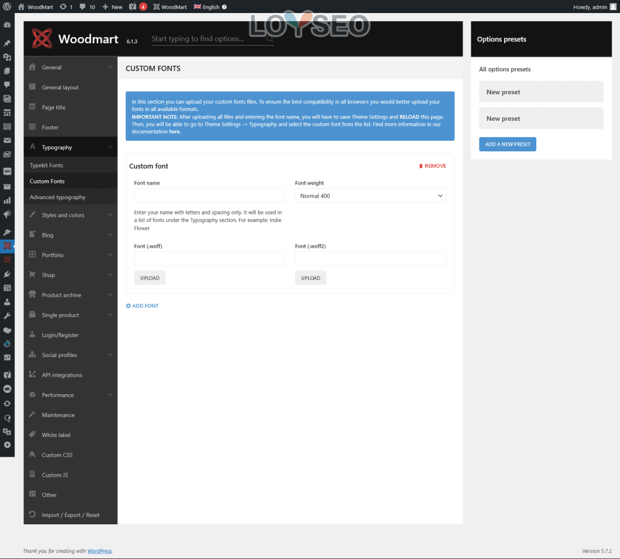This screenshot has width=620, height=559.
Task: Expand the General settings section
Action: (71, 67)
